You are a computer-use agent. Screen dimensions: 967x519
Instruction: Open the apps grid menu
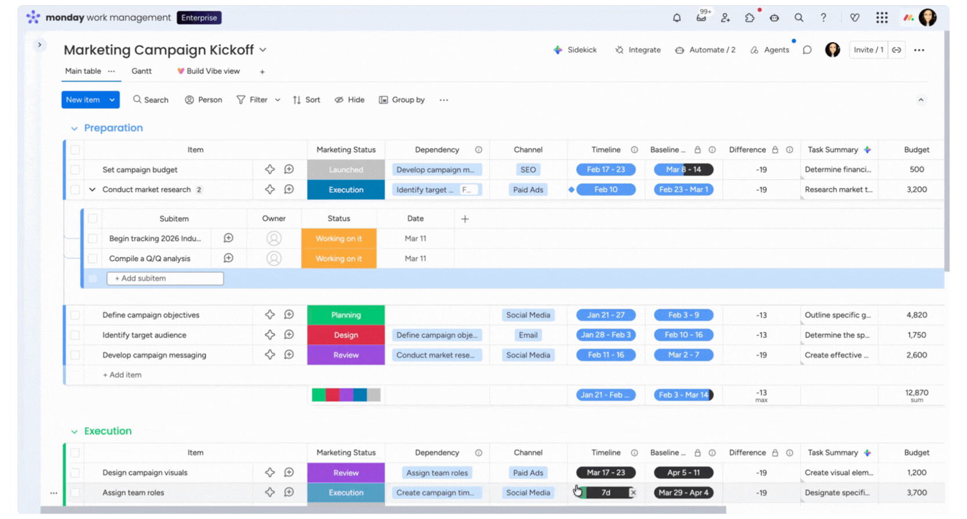[882, 18]
